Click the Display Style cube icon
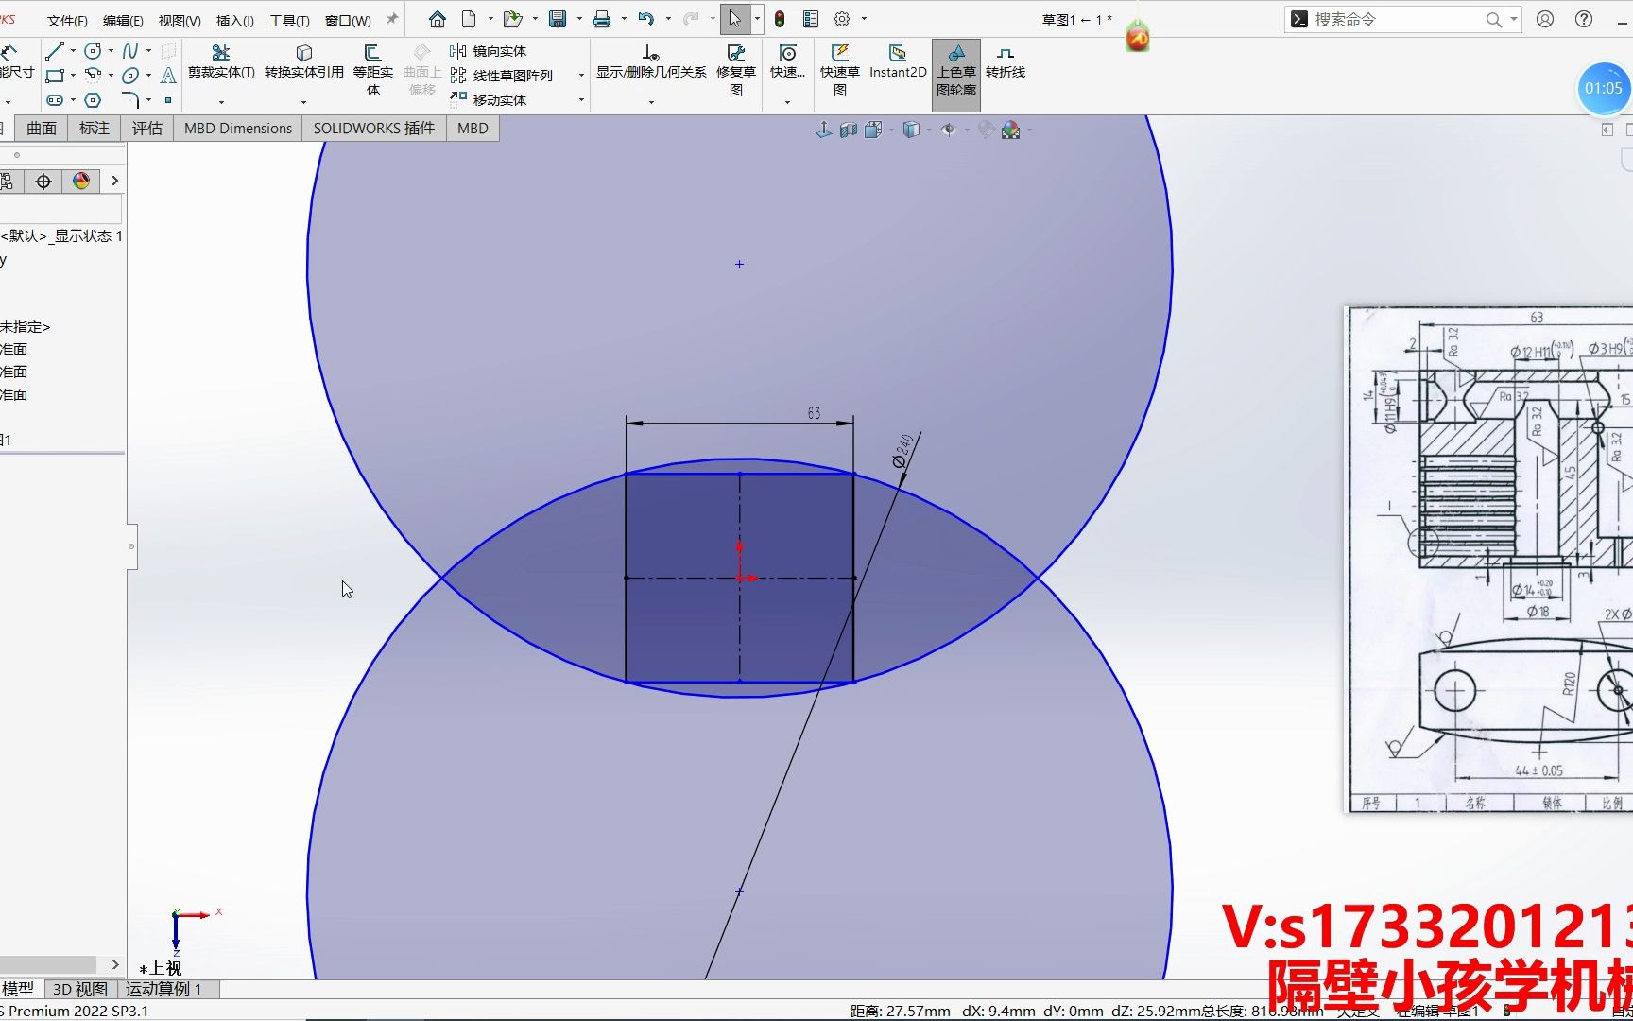Screen dimensions: 1633x1021 [911, 130]
